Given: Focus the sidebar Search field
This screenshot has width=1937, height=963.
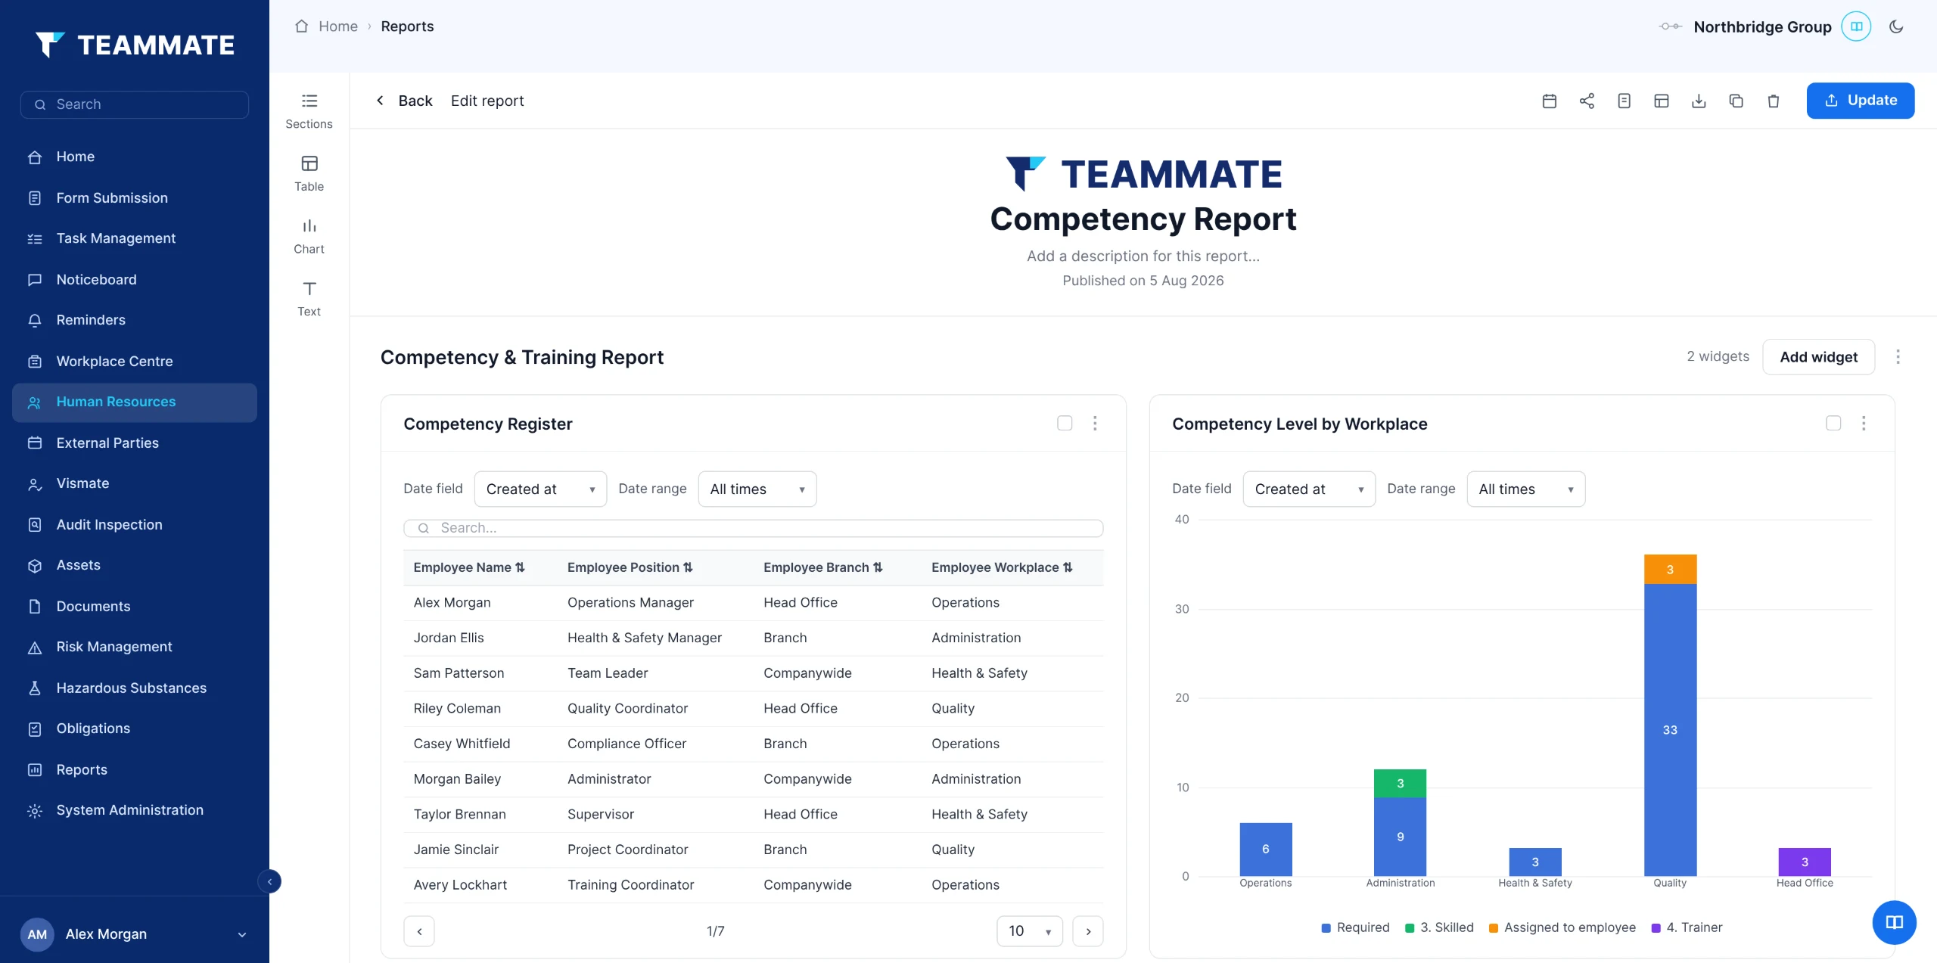Looking at the screenshot, I should [x=135, y=104].
